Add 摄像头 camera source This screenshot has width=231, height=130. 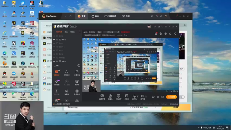(110, 97)
